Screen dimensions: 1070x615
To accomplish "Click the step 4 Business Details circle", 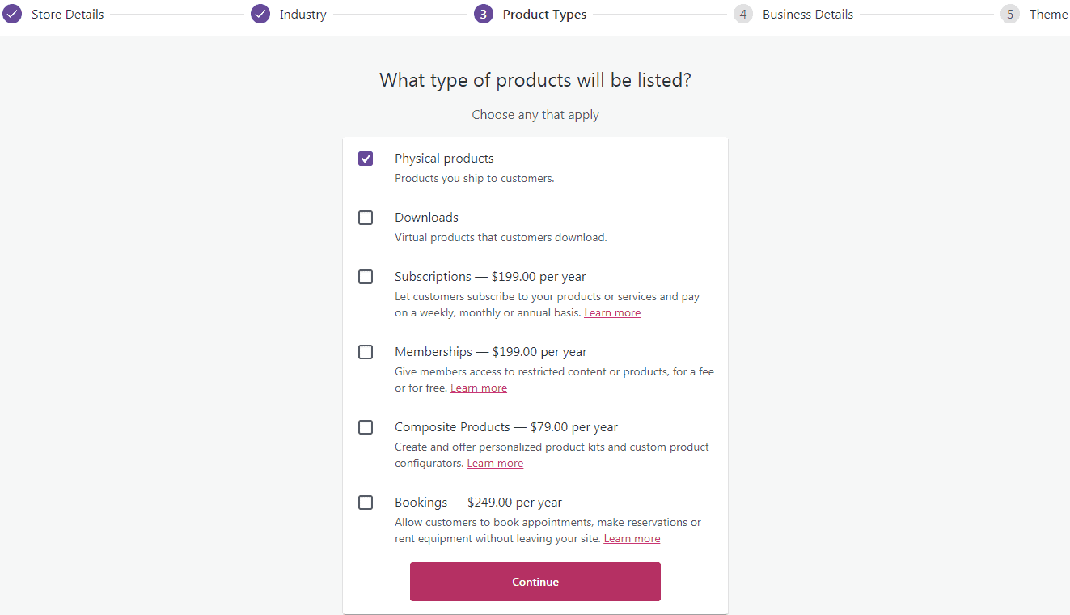I will 743,15.
